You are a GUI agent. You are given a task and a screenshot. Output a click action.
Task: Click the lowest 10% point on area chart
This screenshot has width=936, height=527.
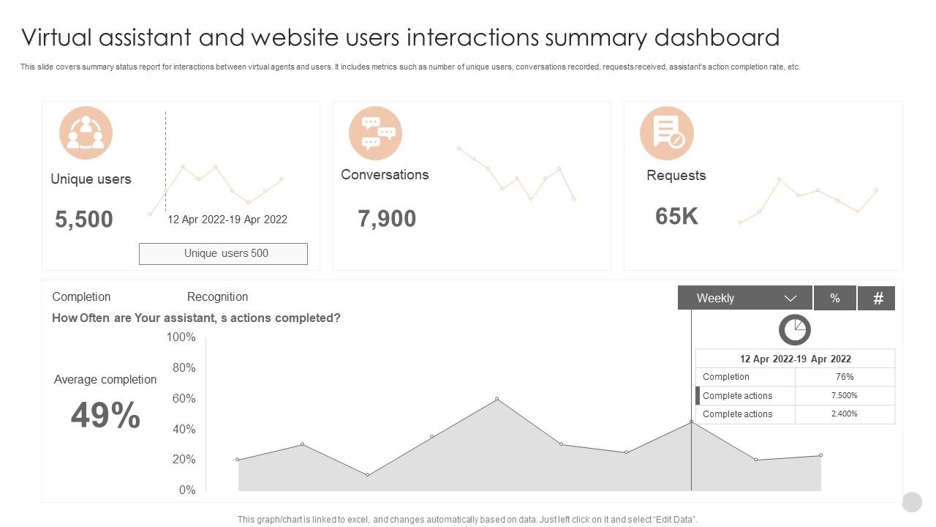click(367, 475)
